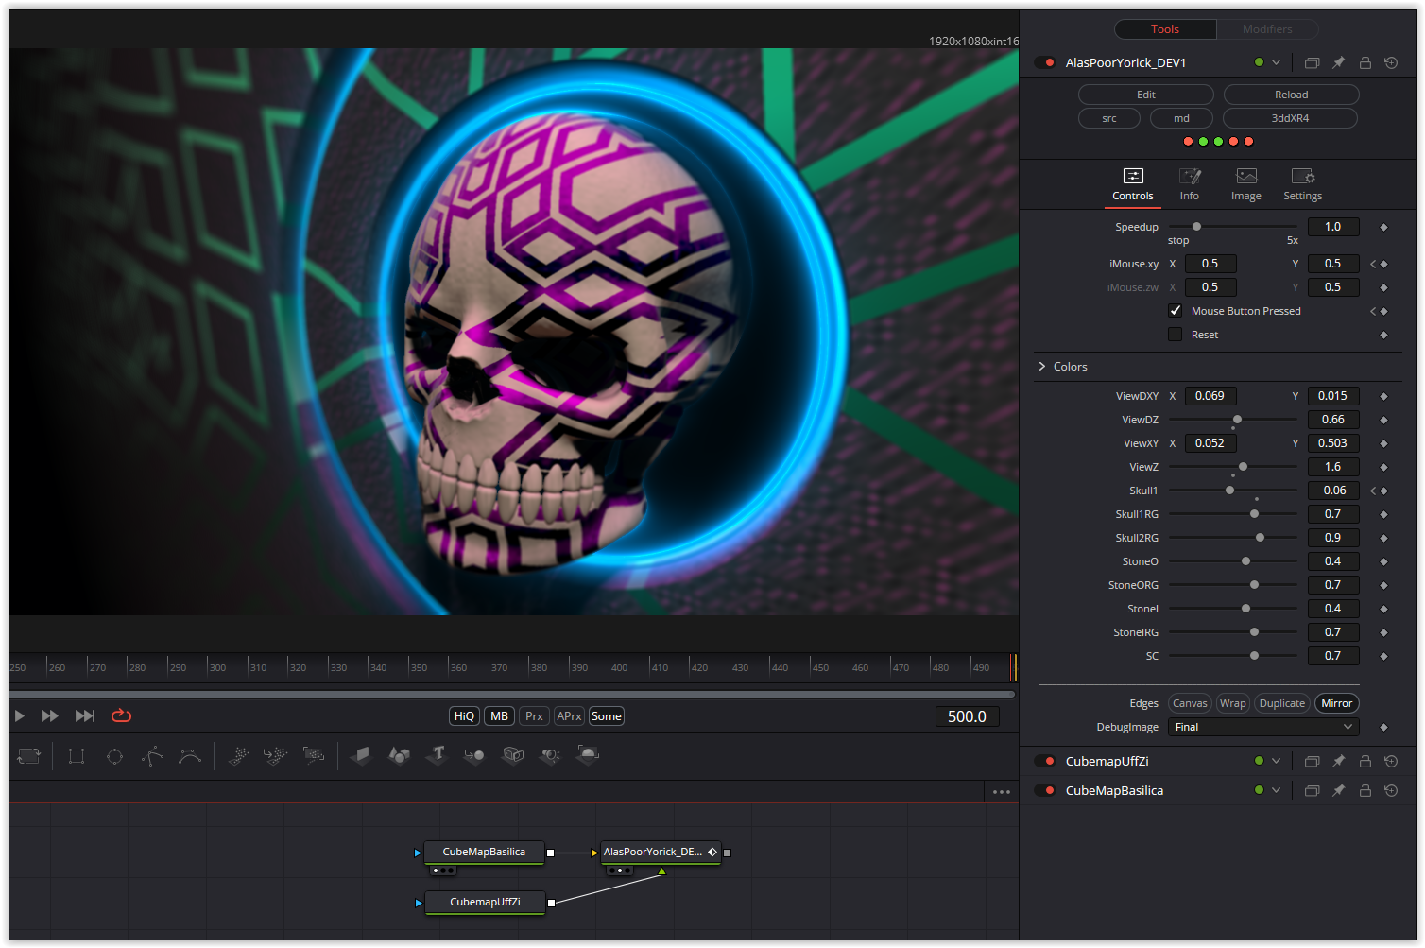Add a Text 3D node

point(437,755)
